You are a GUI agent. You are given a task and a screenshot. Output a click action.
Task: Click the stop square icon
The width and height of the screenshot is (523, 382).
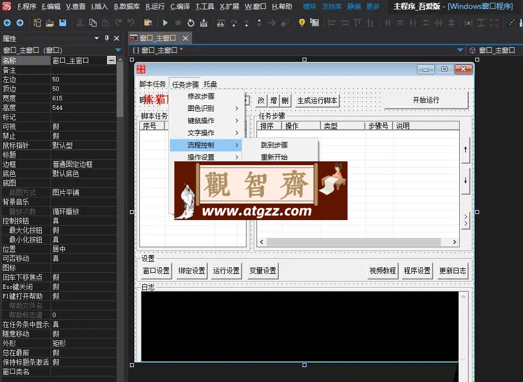(178, 23)
